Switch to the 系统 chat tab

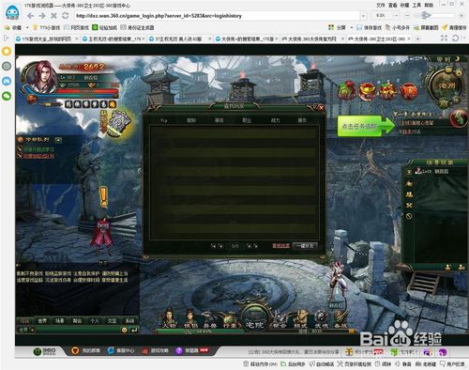pos(129,320)
